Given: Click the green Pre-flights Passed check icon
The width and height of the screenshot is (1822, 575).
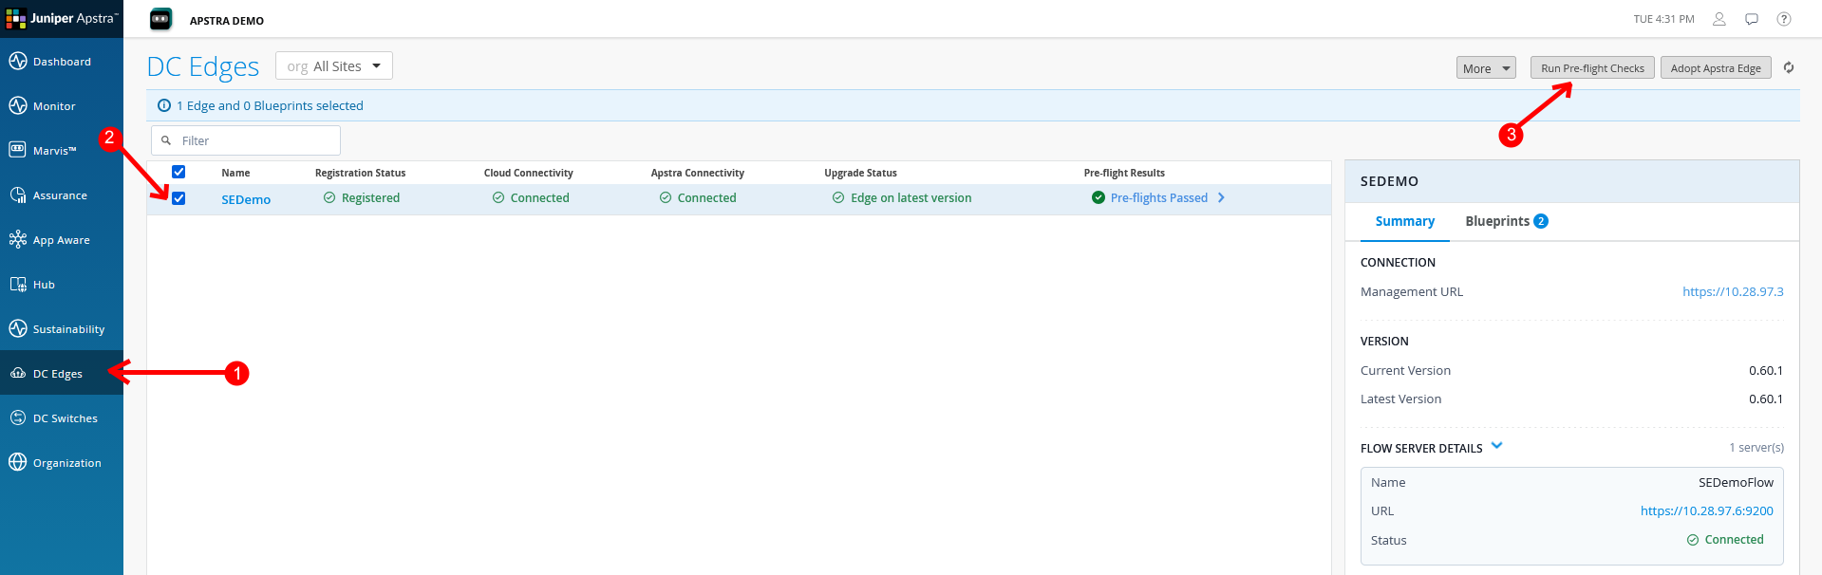Looking at the screenshot, I should point(1099,197).
